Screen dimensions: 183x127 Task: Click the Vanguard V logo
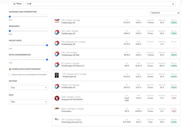(57, 98)
